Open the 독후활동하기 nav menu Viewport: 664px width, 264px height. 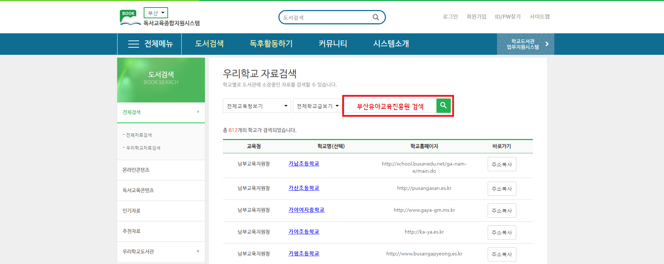(271, 44)
